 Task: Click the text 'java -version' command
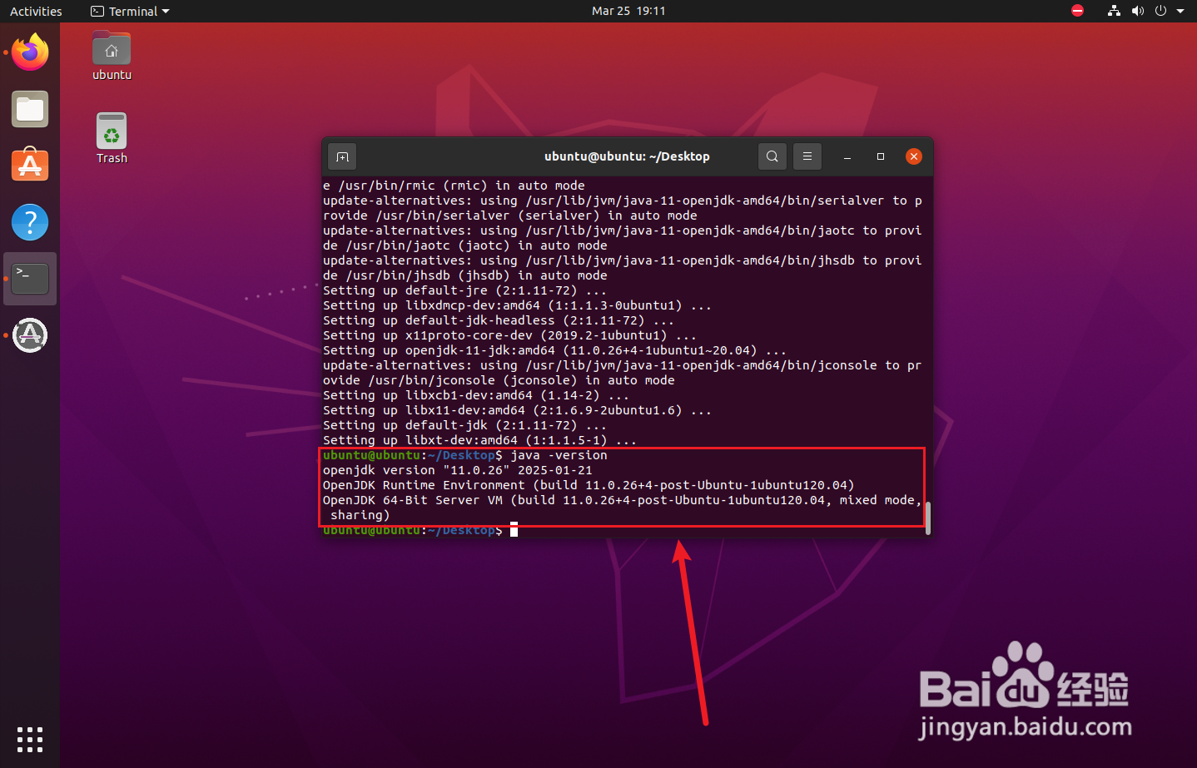pos(559,455)
